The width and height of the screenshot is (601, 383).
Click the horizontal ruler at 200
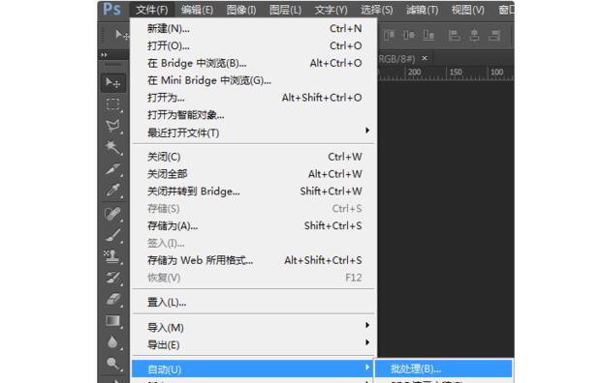[414, 73]
